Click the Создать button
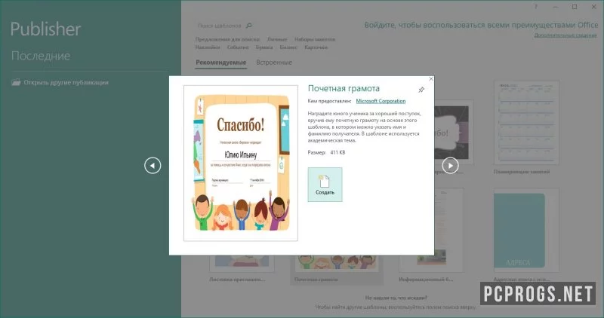604x318 pixels. 325,185
